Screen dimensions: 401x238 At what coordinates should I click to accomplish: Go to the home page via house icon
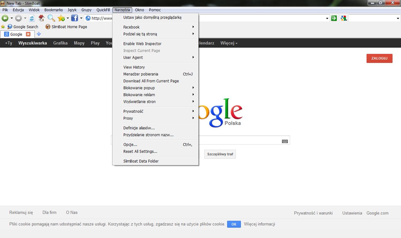point(41,18)
